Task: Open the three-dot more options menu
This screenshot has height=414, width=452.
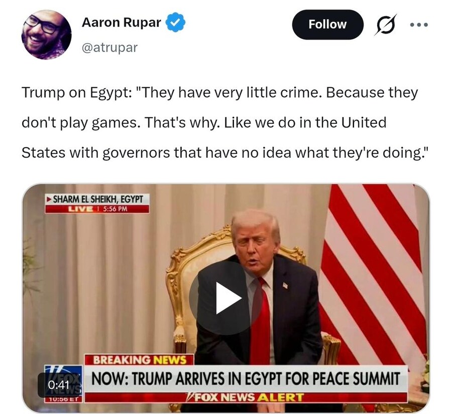Action: (419, 25)
